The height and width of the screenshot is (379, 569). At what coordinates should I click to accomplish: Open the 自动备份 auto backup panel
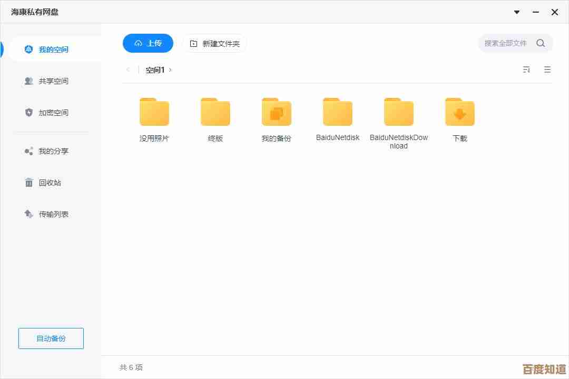(51, 338)
